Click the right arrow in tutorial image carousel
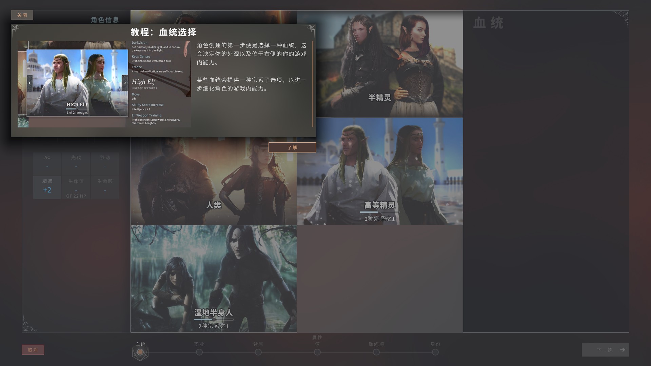The height and width of the screenshot is (366, 651). [125, 83]
